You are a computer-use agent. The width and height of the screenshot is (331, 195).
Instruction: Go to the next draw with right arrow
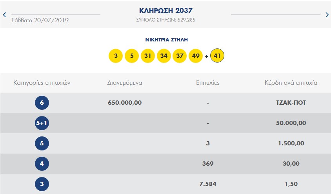point(327,15)
